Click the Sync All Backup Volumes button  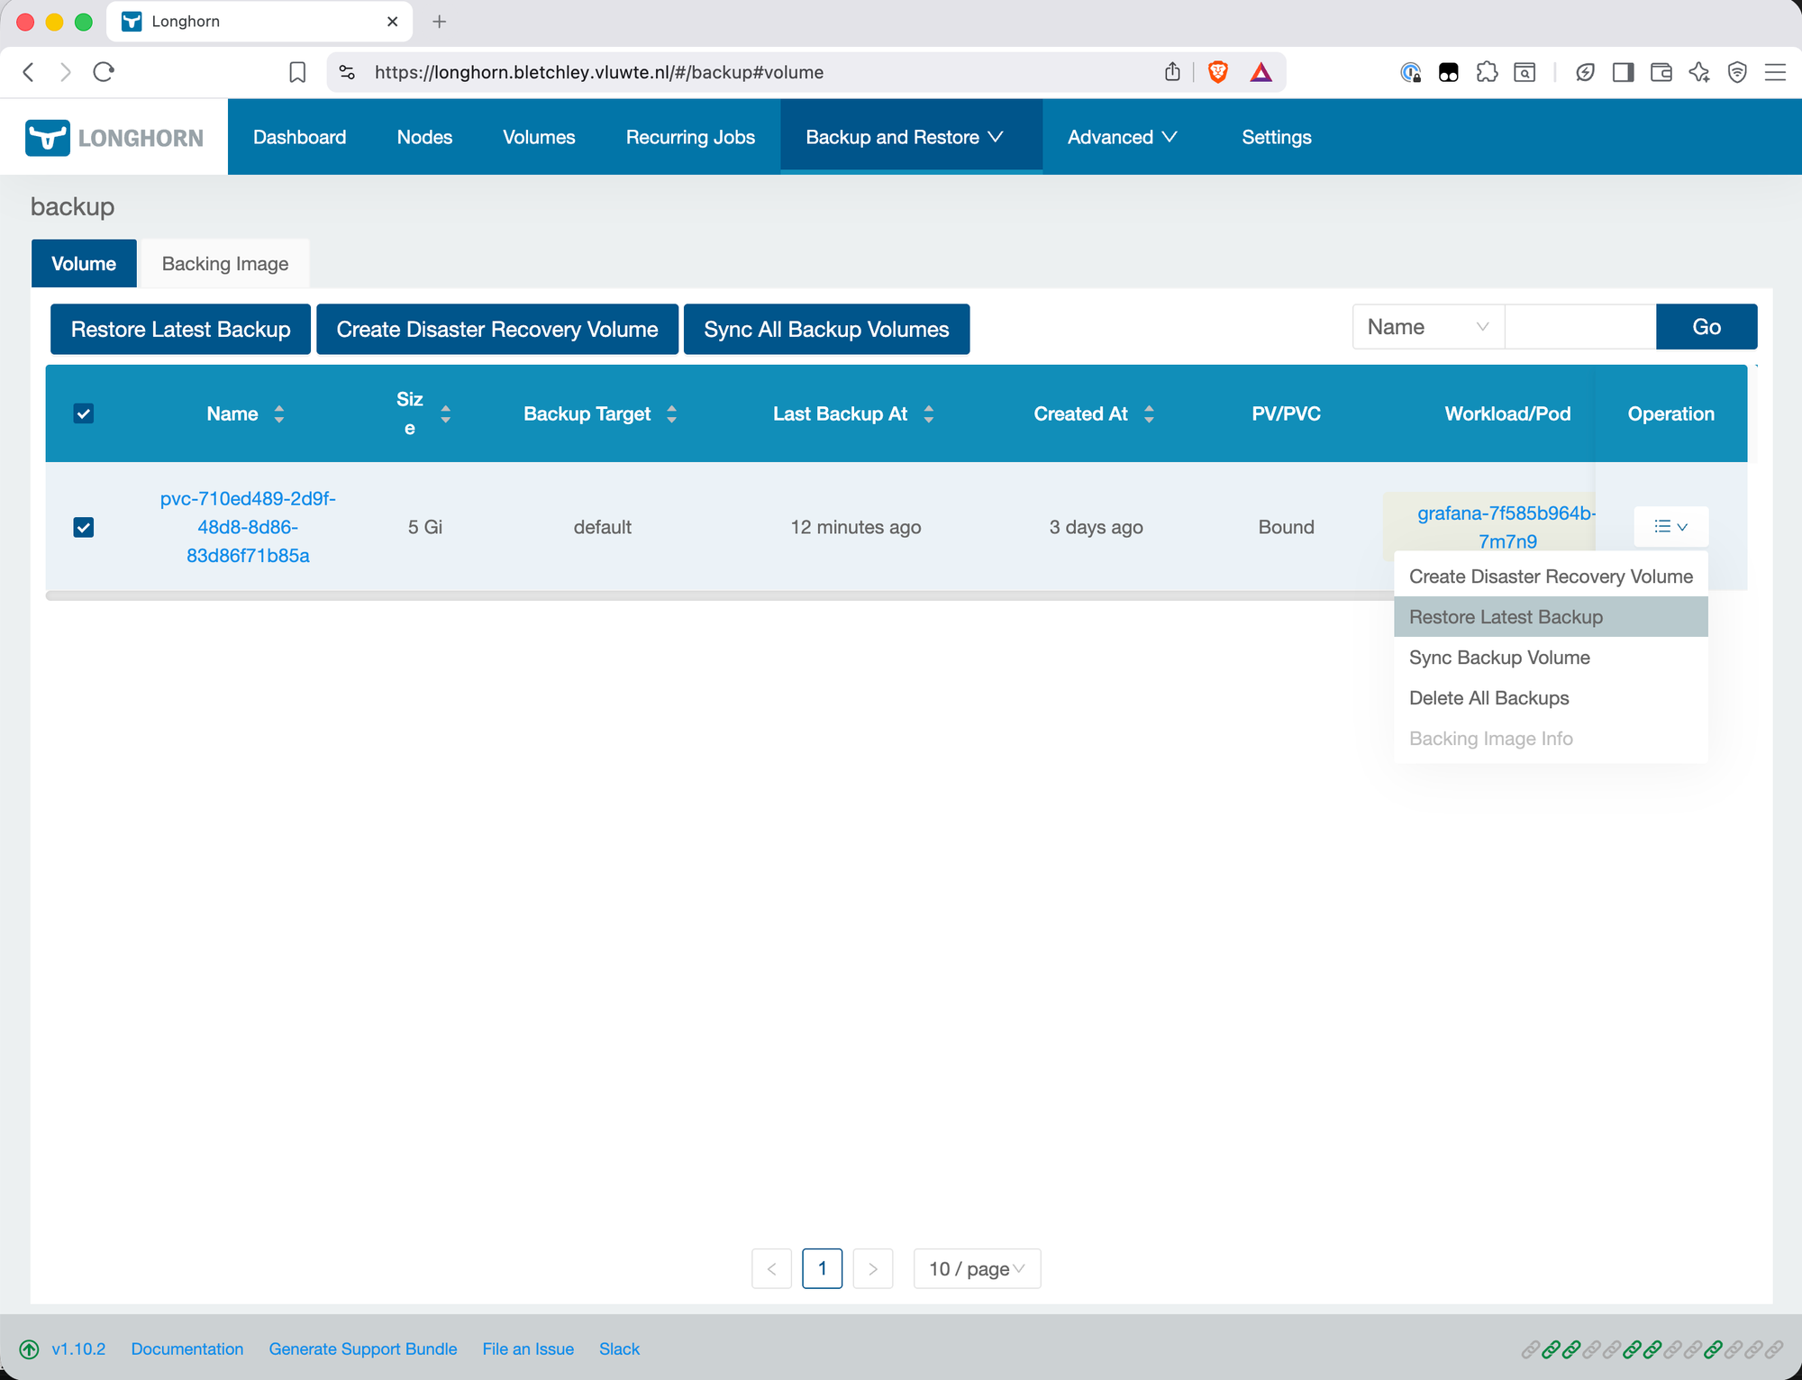point(826,329)
